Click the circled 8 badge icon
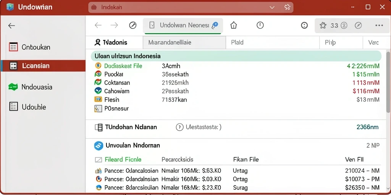The height and width of the screenshot is (195, 391). tap(344, 25)
